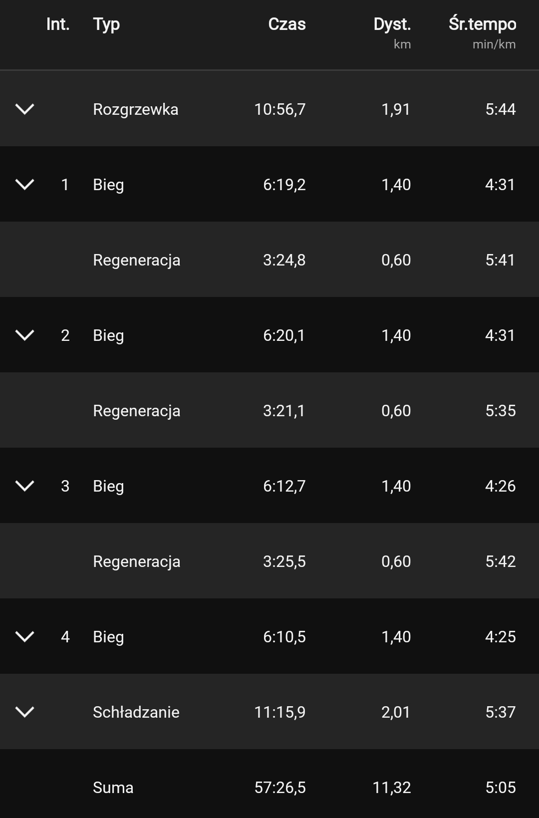The height and width of the screenshot is (818, 539).
Task: Expand interval 4 Bieg chevron
Action: click(24, 636)
